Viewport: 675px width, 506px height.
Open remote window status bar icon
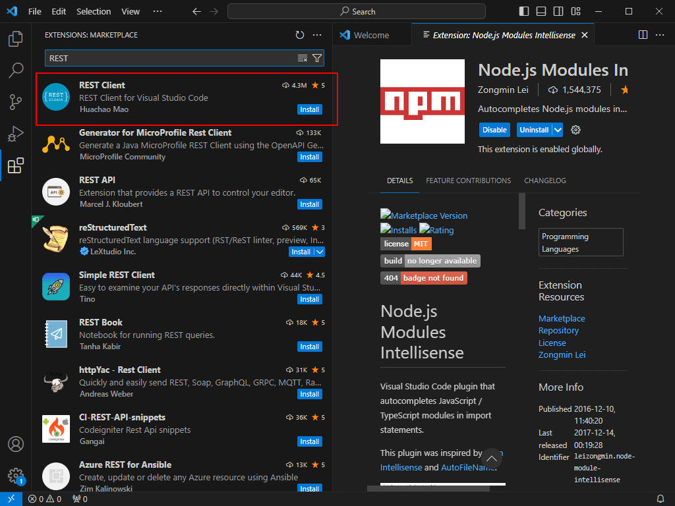[11, 499]
